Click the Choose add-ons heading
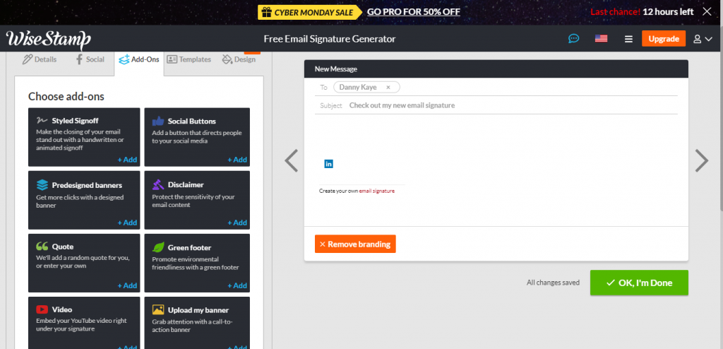 (66, 97)
